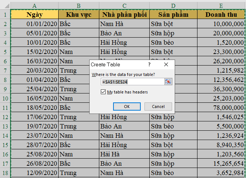This screenshot has height=178, width=246.
Task: Click the Sản phẩm header cell
Action: pyautogui.click(x=173, y=15)
